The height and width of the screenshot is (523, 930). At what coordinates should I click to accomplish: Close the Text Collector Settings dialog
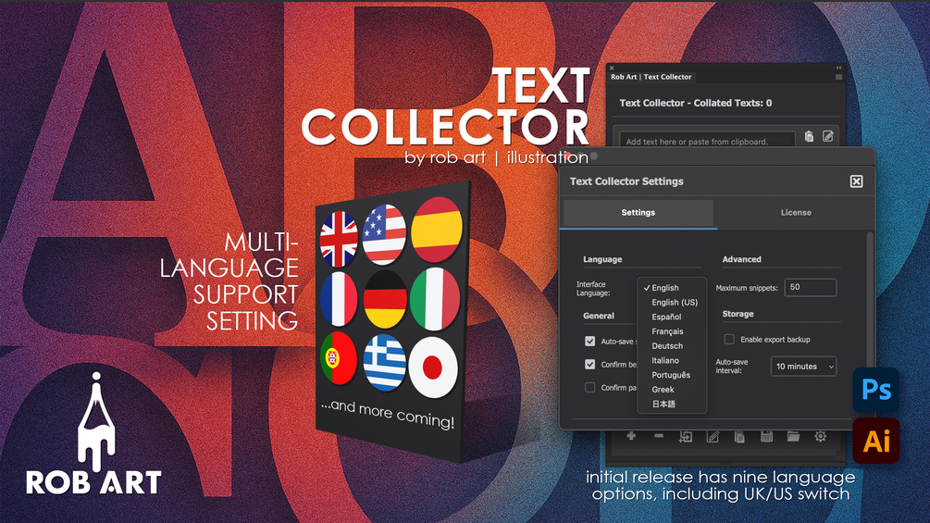pyautogui.click(x=857, y=181)
